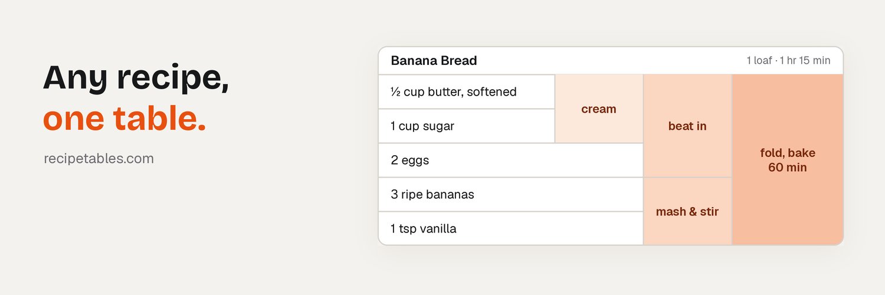Click the word 'sugar' in second row
This screenshot has height=295, width=885.
[438, 127]
